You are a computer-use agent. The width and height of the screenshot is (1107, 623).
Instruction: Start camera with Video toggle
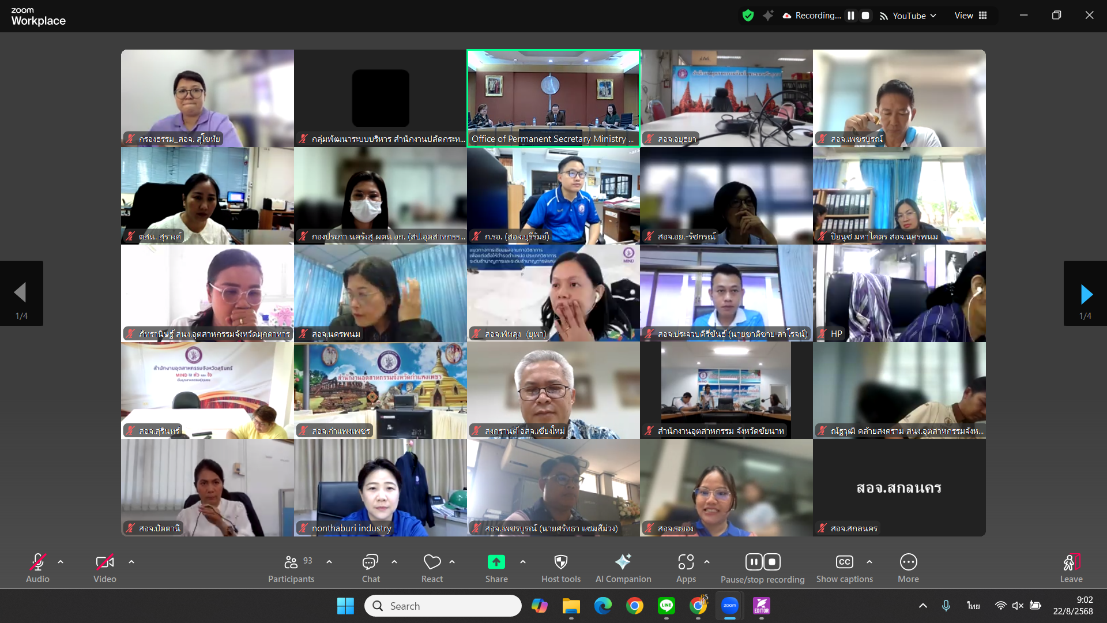[104, 562]
